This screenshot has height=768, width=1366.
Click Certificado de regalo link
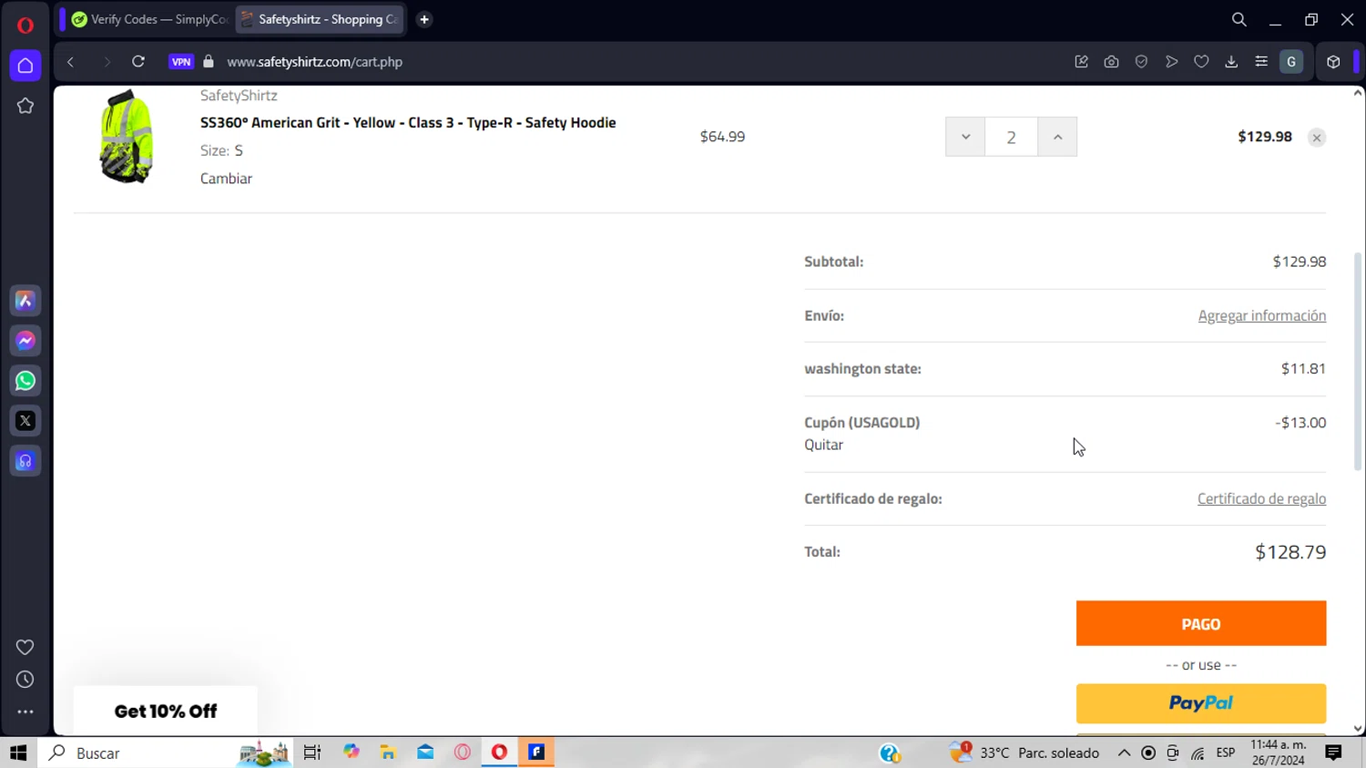(1261, 498)
